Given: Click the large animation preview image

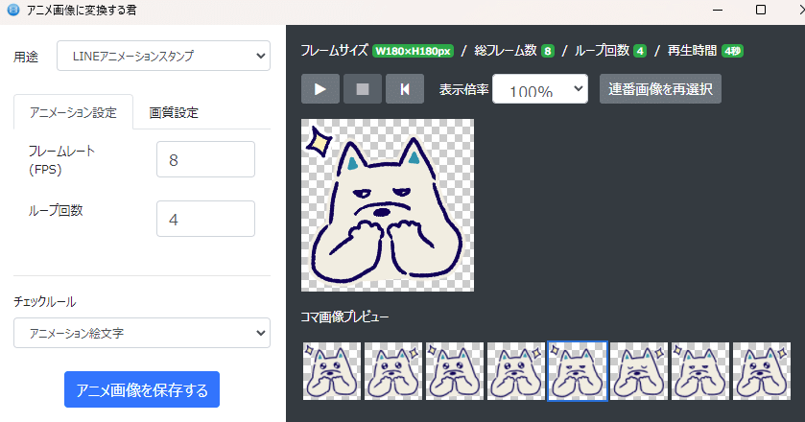Looking at the screenshot, I should [388, 205].
